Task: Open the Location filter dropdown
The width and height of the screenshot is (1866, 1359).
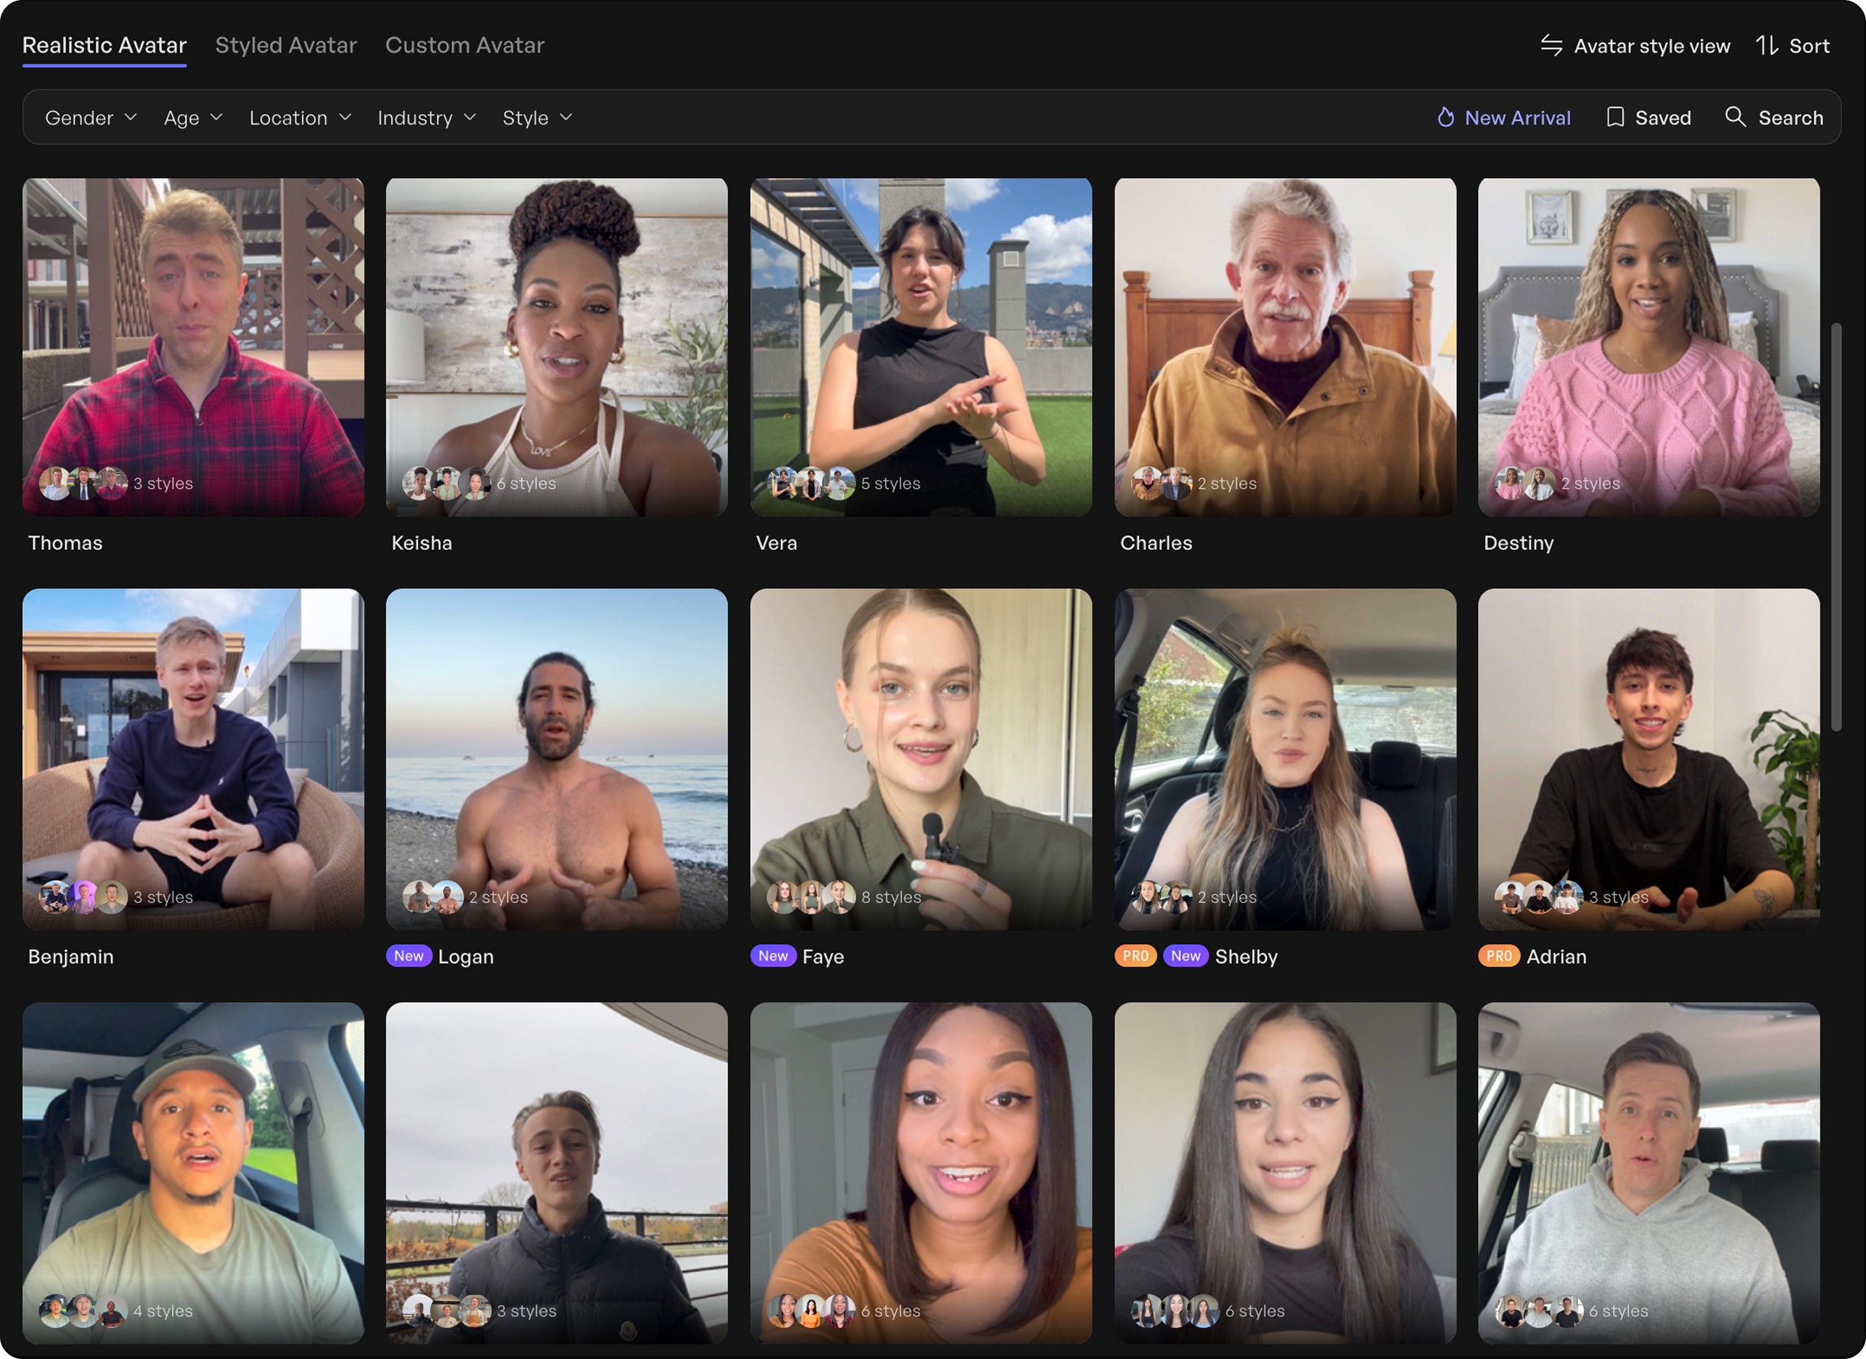Action: pos(299,118)
